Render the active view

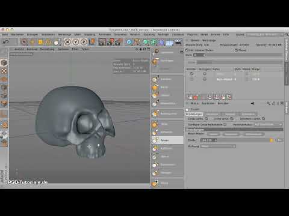click(x=102, y=42)
